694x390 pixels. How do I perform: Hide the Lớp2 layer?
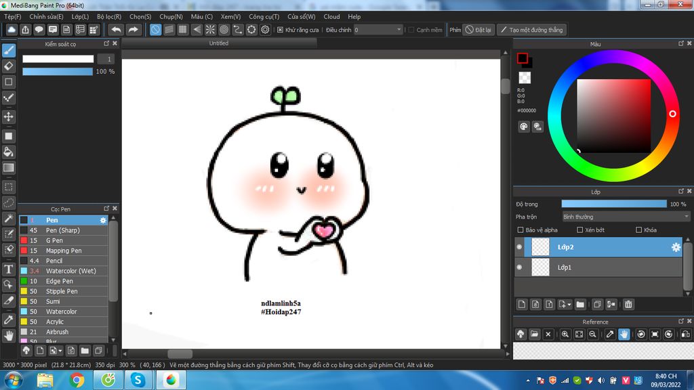tap(520, 247)
